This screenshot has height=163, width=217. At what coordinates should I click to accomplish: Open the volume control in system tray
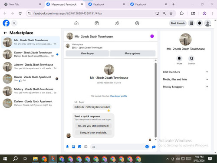tap(178, 159)
